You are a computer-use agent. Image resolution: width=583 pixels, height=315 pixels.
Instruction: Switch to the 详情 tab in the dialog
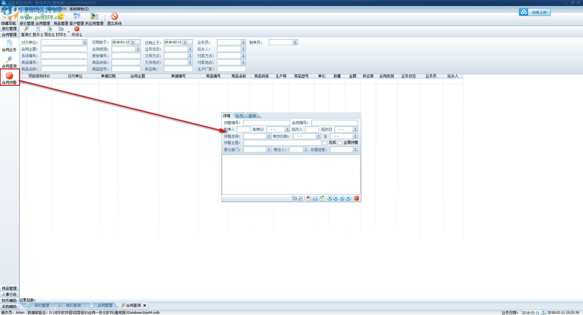[227, 116]
